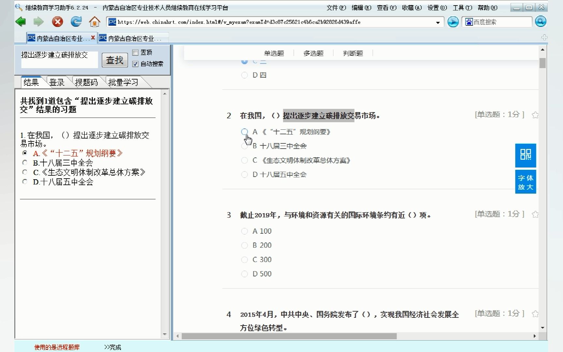This screenshot has width=563, height=352.
Task: Toggle the 置顶 checkbox
Action: tap(136, 52)
